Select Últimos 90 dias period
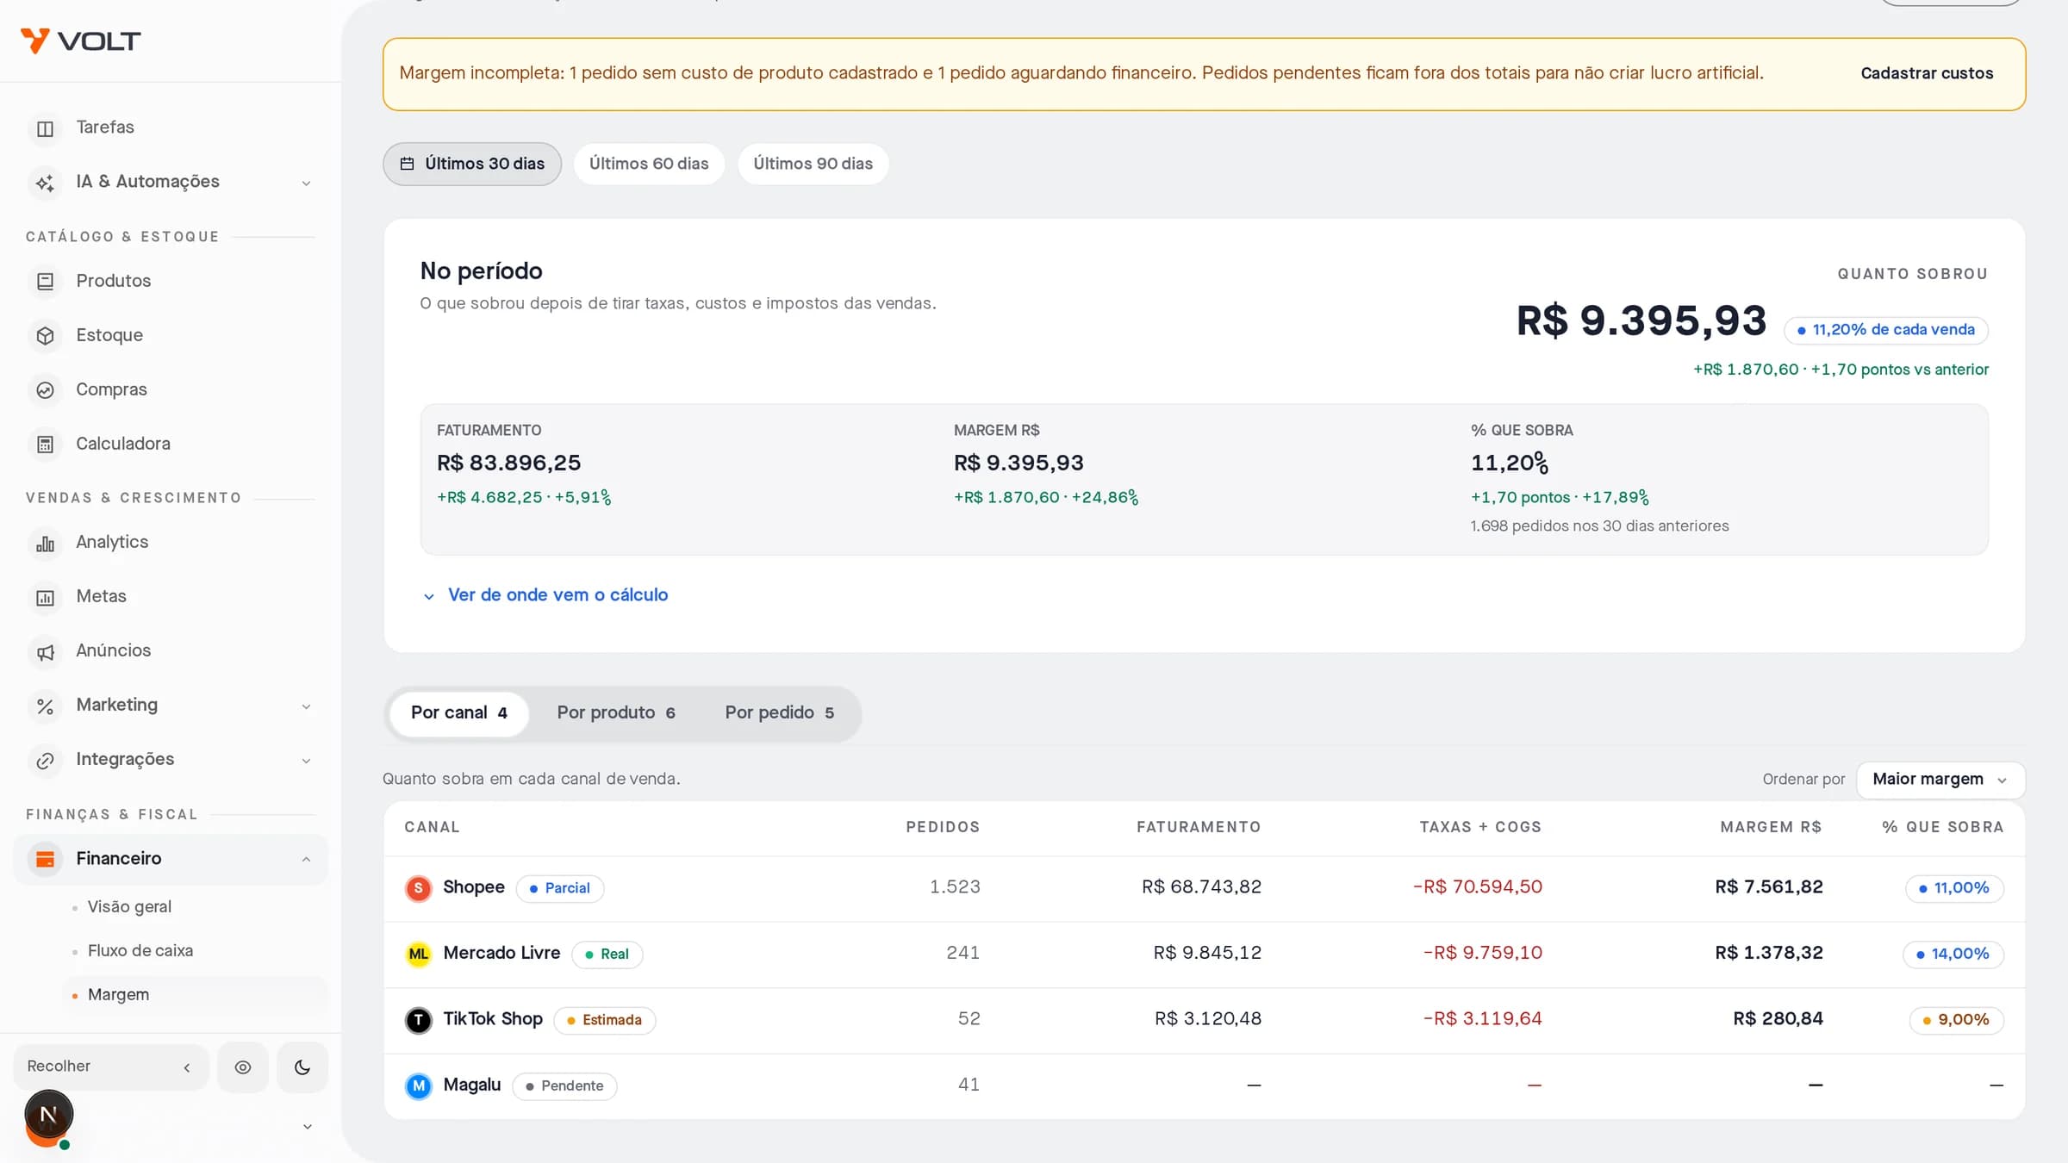The width and height of the screenshot is (2068, 1163). [813, 164]
